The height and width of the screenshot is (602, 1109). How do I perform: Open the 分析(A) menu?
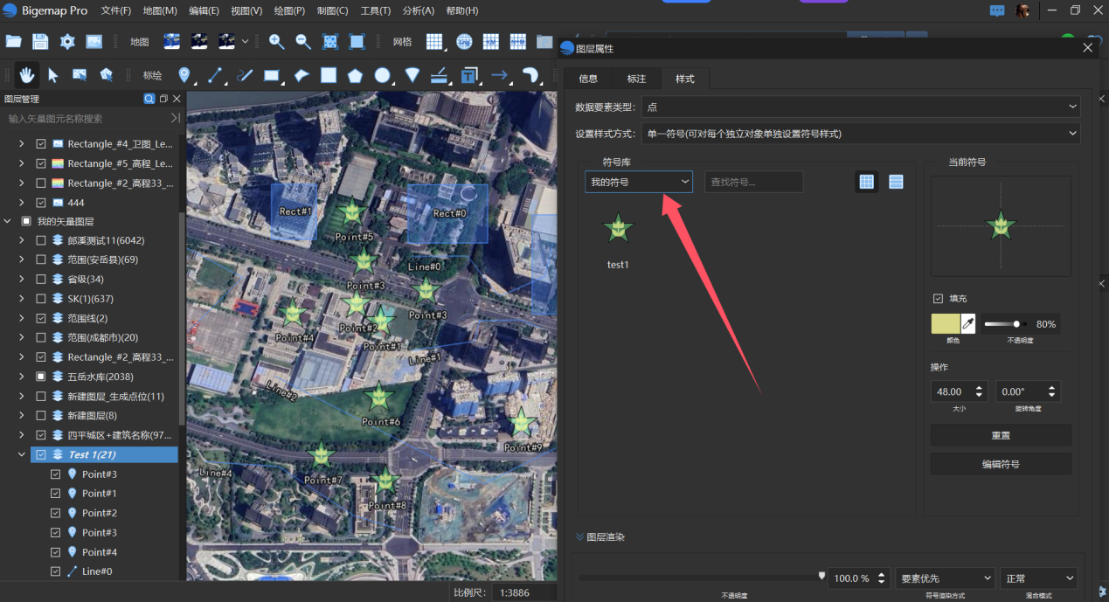click(419, 10)
